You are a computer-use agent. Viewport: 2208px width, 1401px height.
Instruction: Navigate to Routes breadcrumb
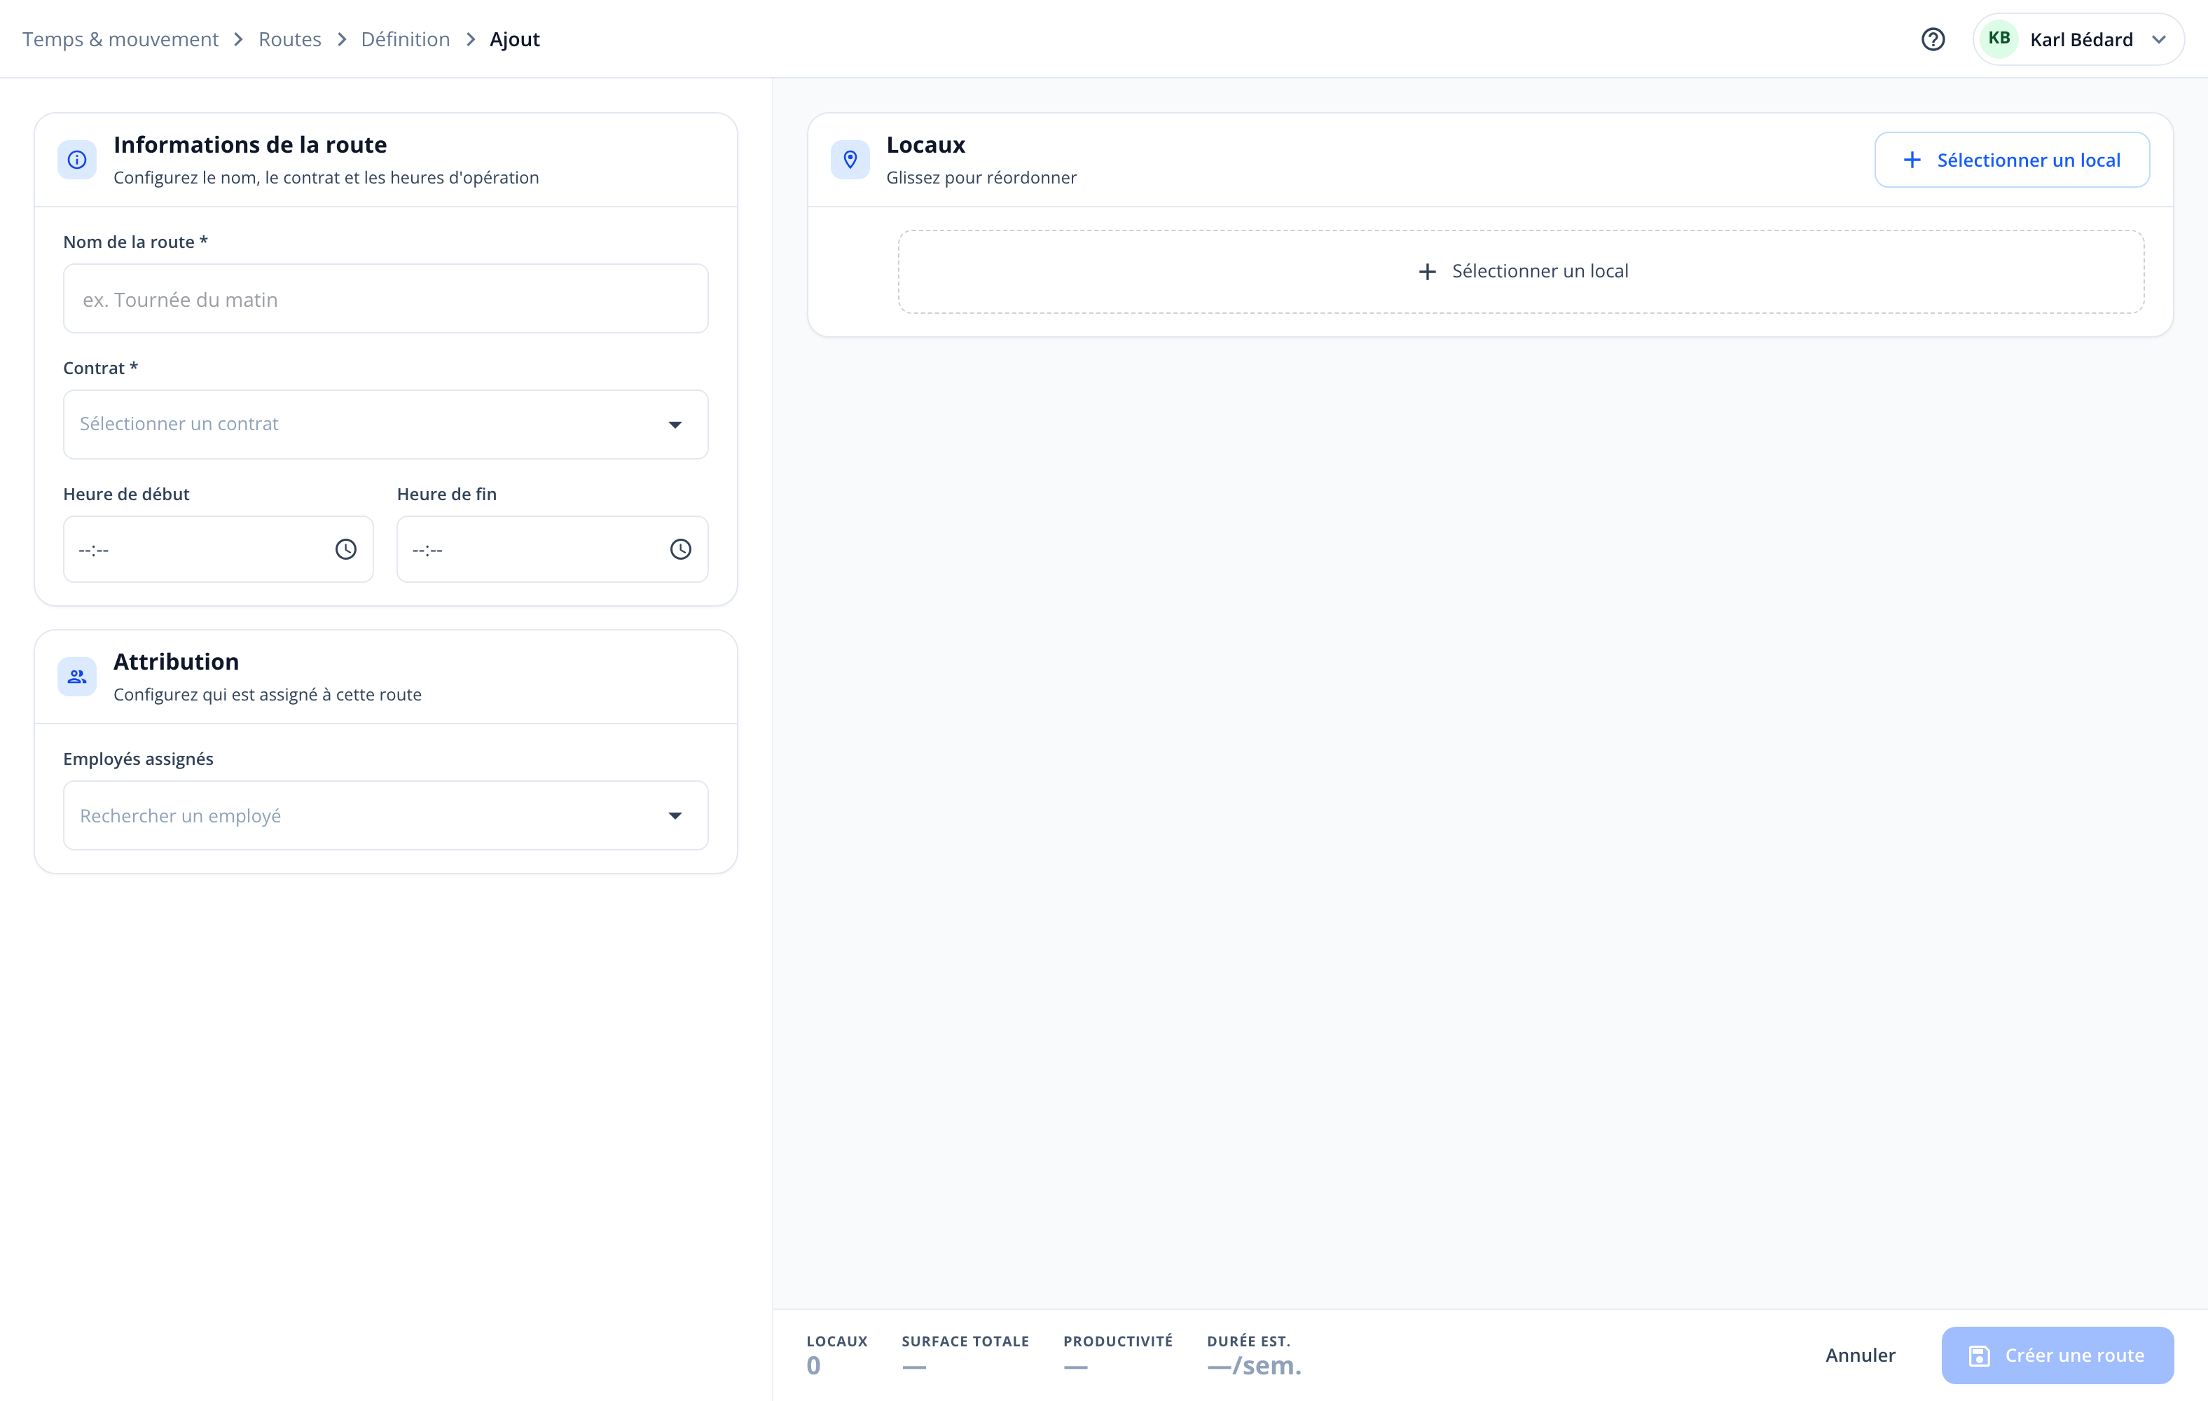(x=290, y=39)
